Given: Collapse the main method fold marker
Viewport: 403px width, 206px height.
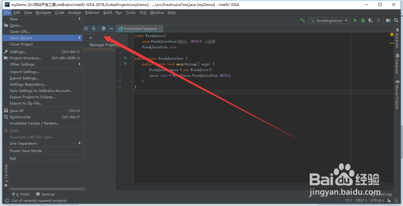Looking at the screenshot, I should coord(133,64).
